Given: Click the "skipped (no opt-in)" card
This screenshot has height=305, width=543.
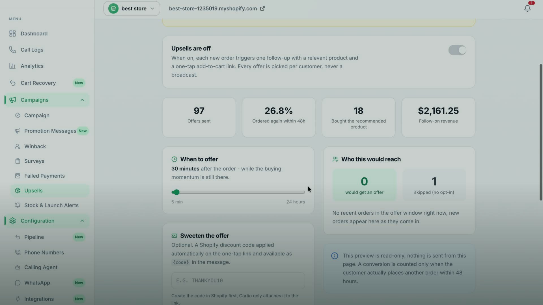Looking at the screenshot, I should coord(434,185).
